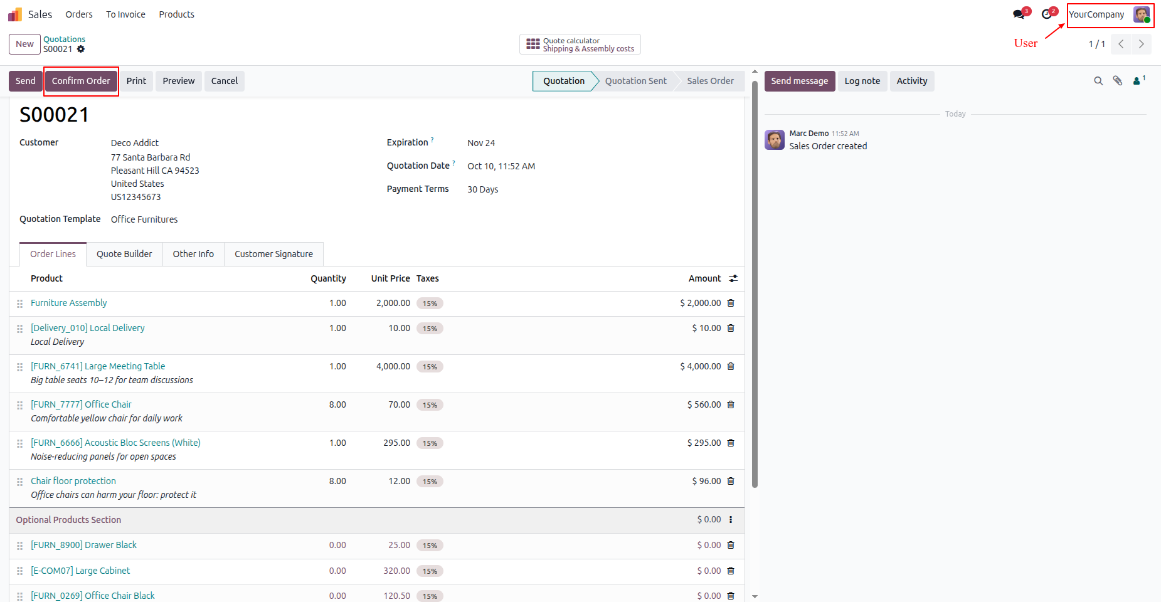Click the 15% tax tag on Office Chair
Screen dimensions: 1161x602
430,405
